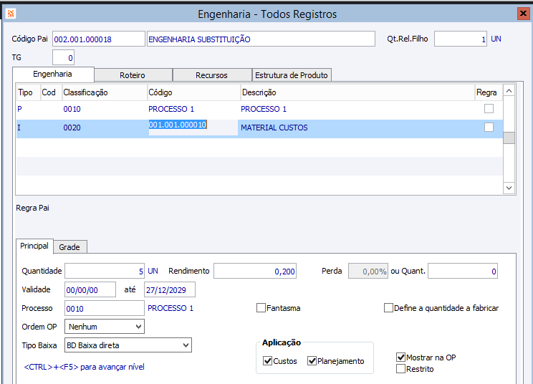Check Define a quantidade a fabricar
Viewport: 533px width, 384px height.
[389, 308]
